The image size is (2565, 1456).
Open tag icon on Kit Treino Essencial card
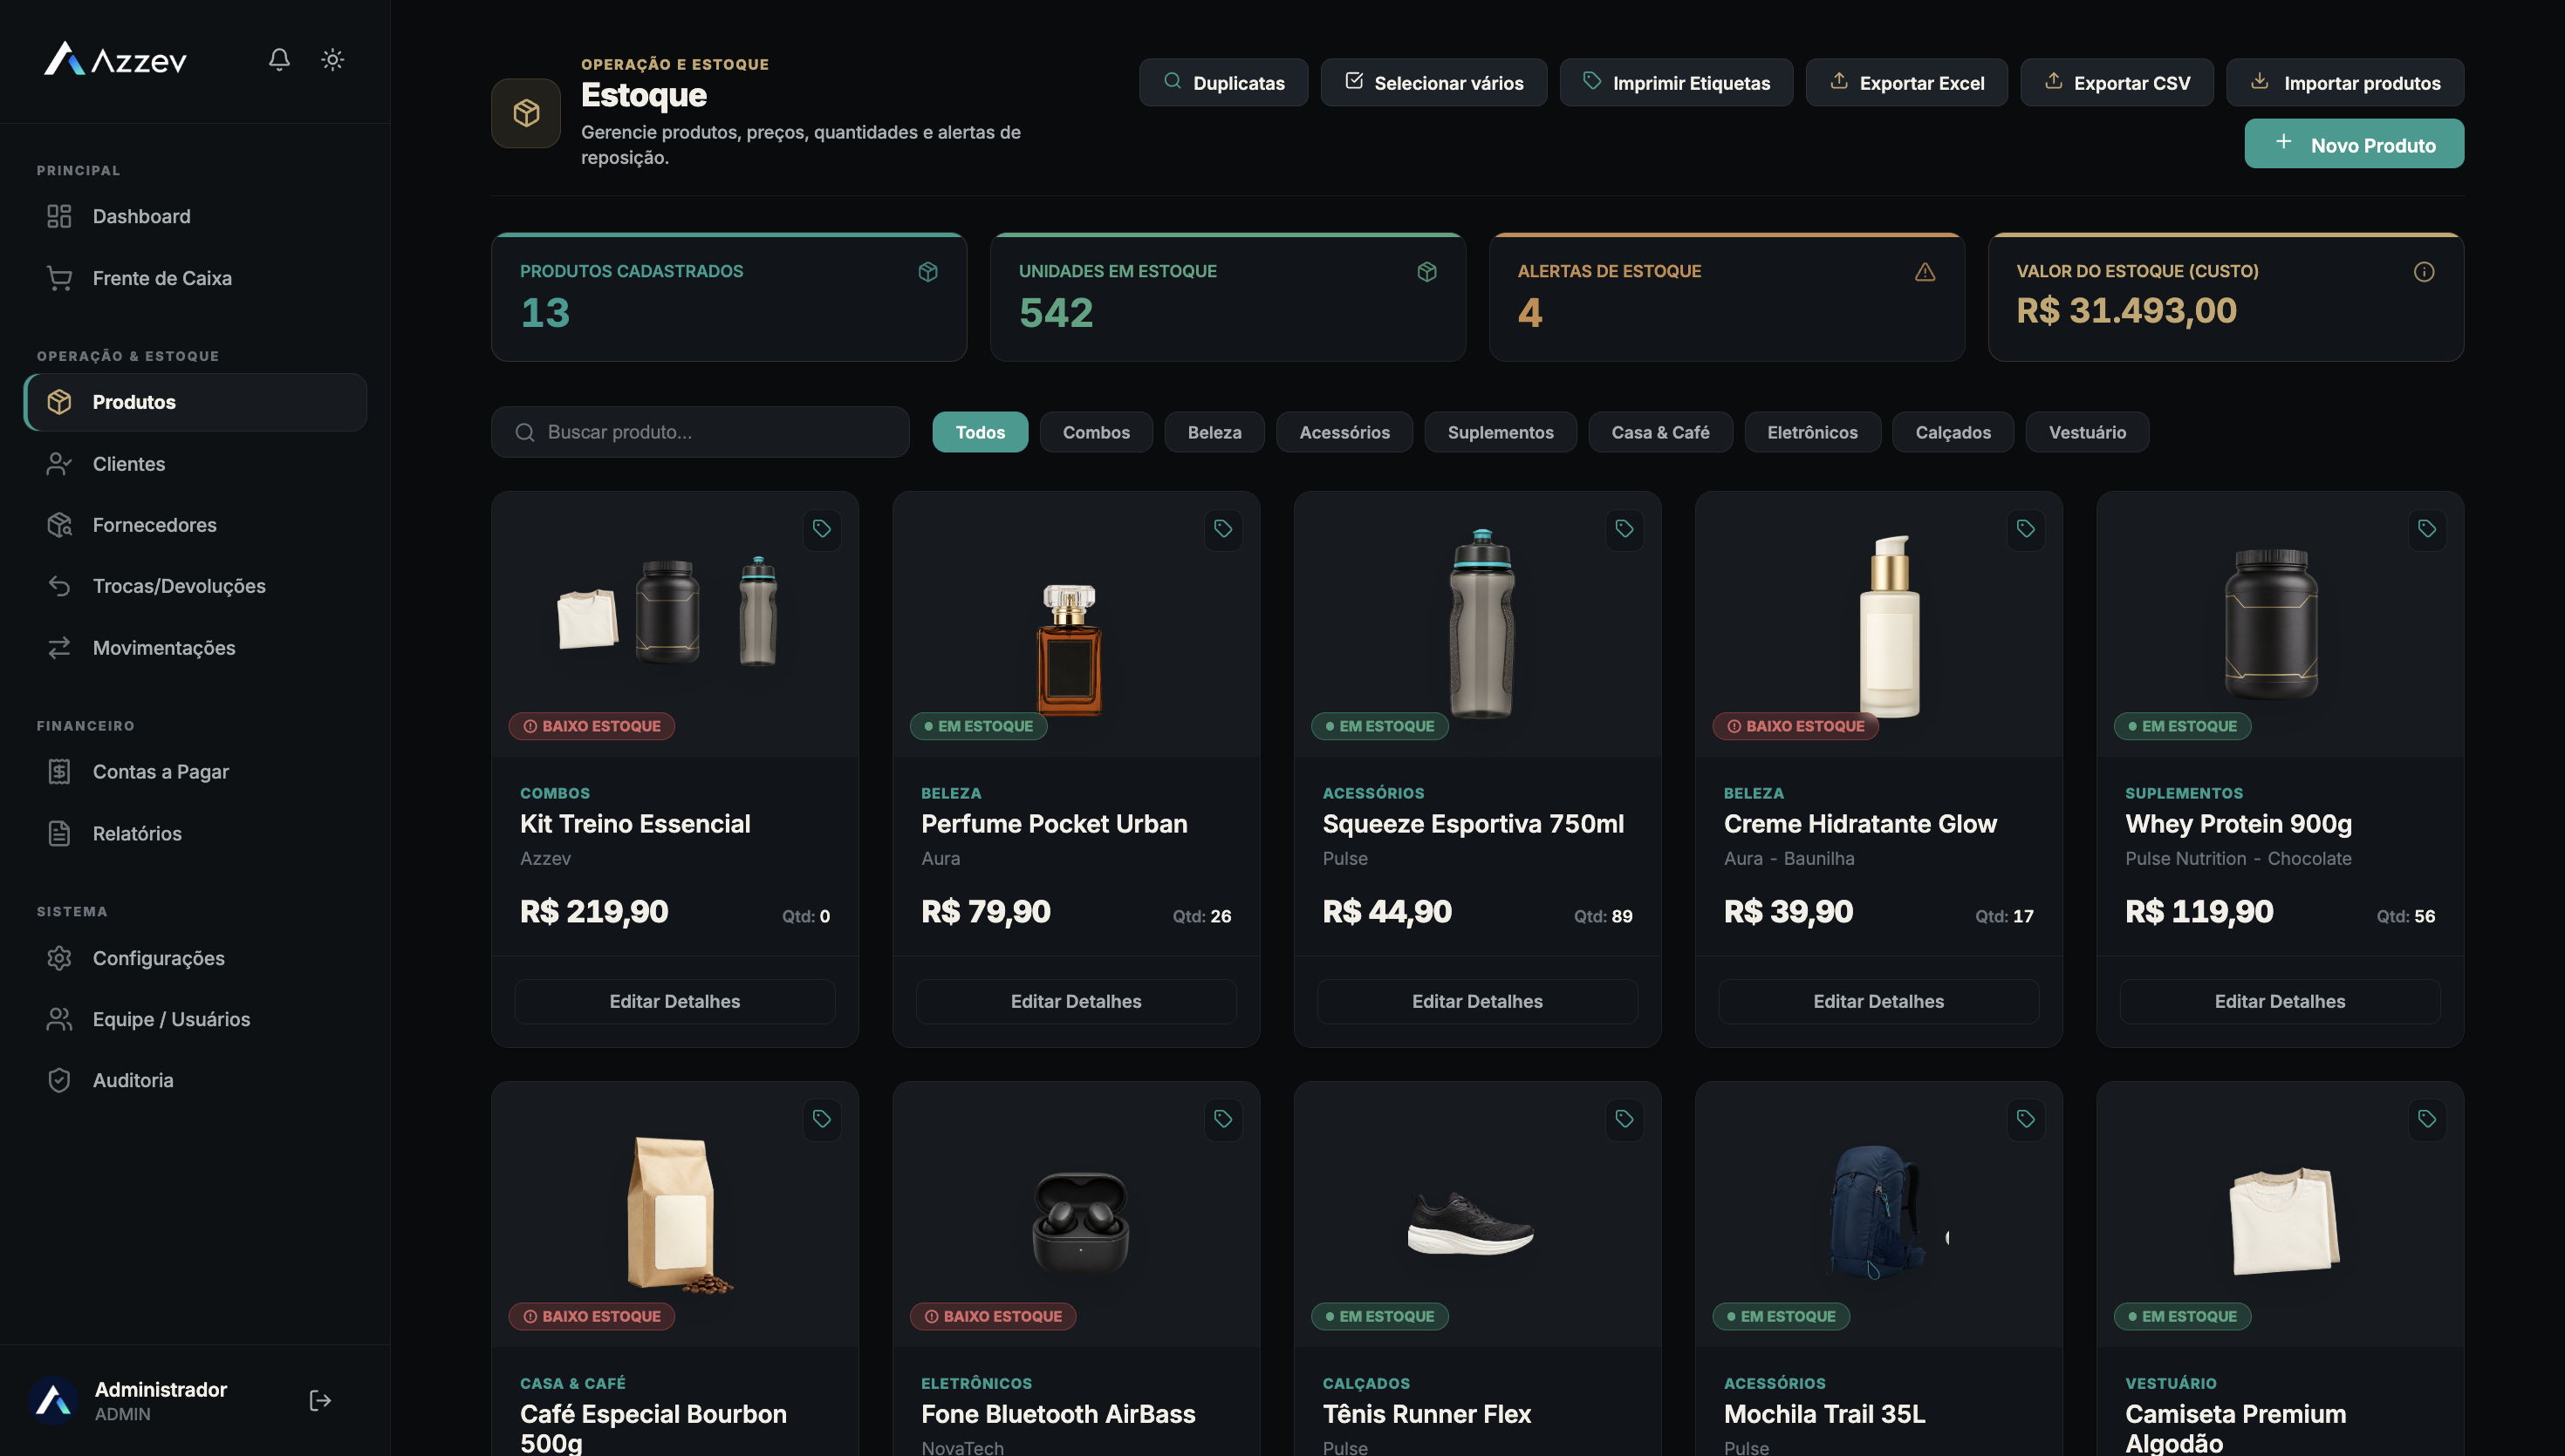point(821,528)
